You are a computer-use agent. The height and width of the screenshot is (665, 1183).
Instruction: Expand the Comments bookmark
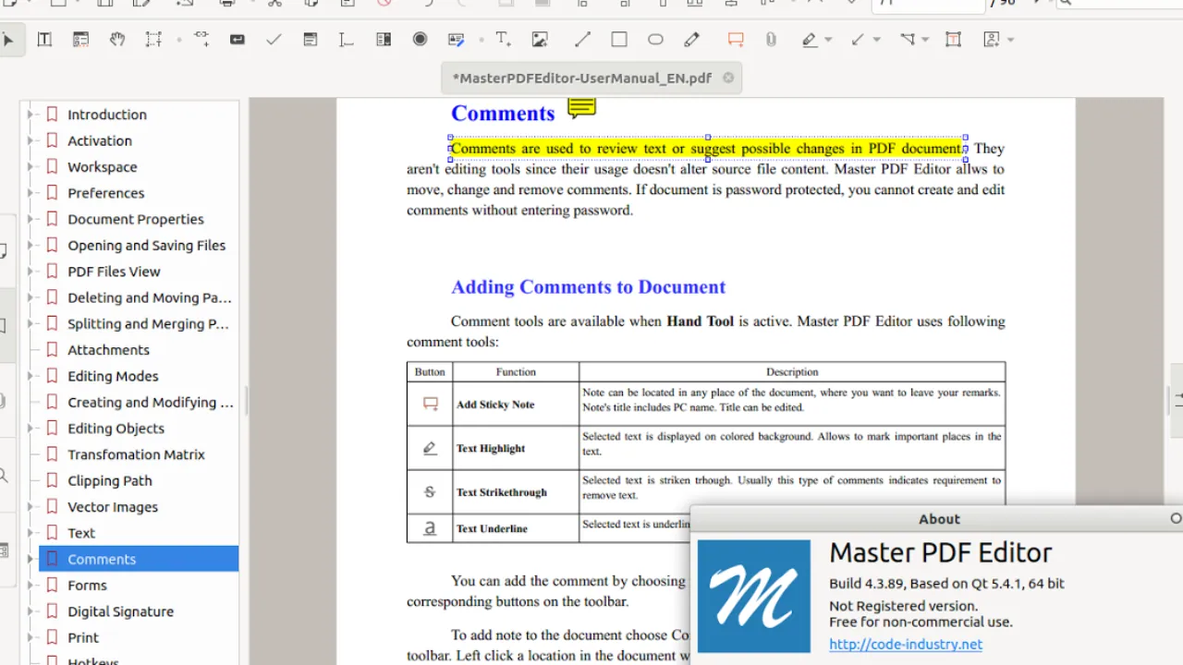pos(30,559)
